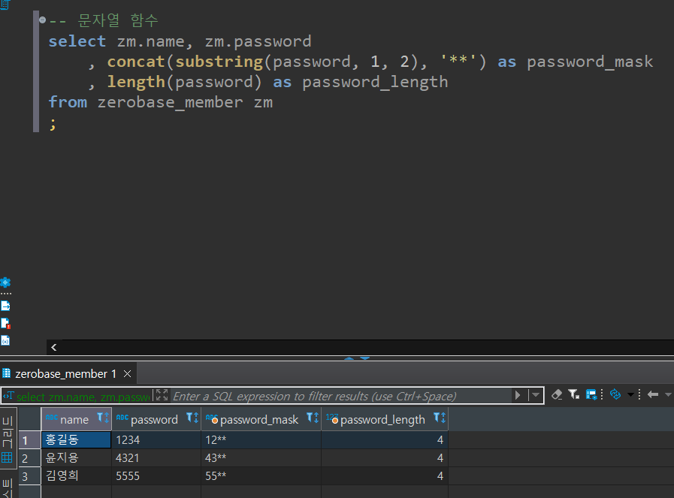The height and width of the screenshot is (498, 674).
Task: Click the blue refresh results icon
Action: pos(615,394)
